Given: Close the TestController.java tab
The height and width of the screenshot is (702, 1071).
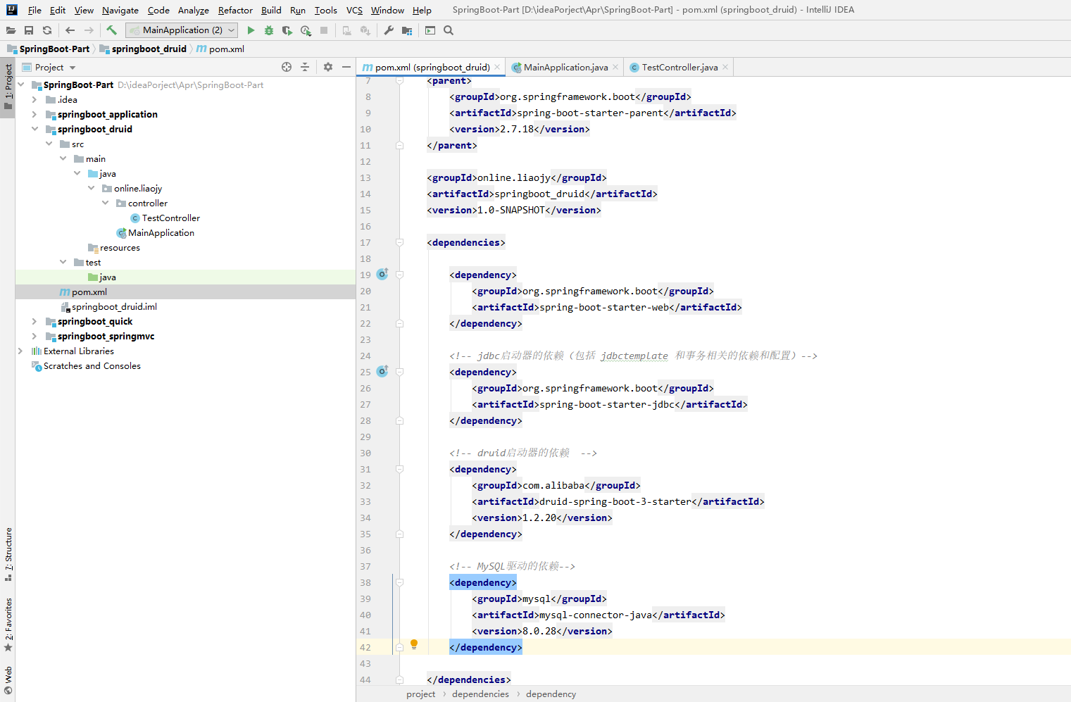Looking at the screenshot, I should [x=725, y=67].
